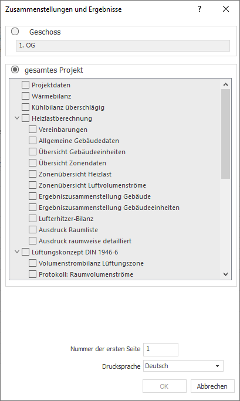Click the OK button
240x401 pixels.
pyautogui.click(x=164, y=386)
